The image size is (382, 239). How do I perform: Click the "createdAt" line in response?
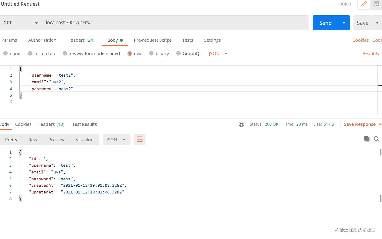[78, 185]
